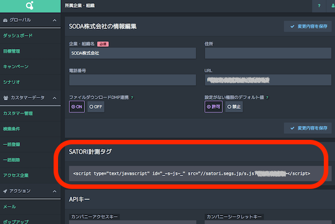335x224 pixels.
Task: Open 一括削除 in sidebar
Action: 12,160
